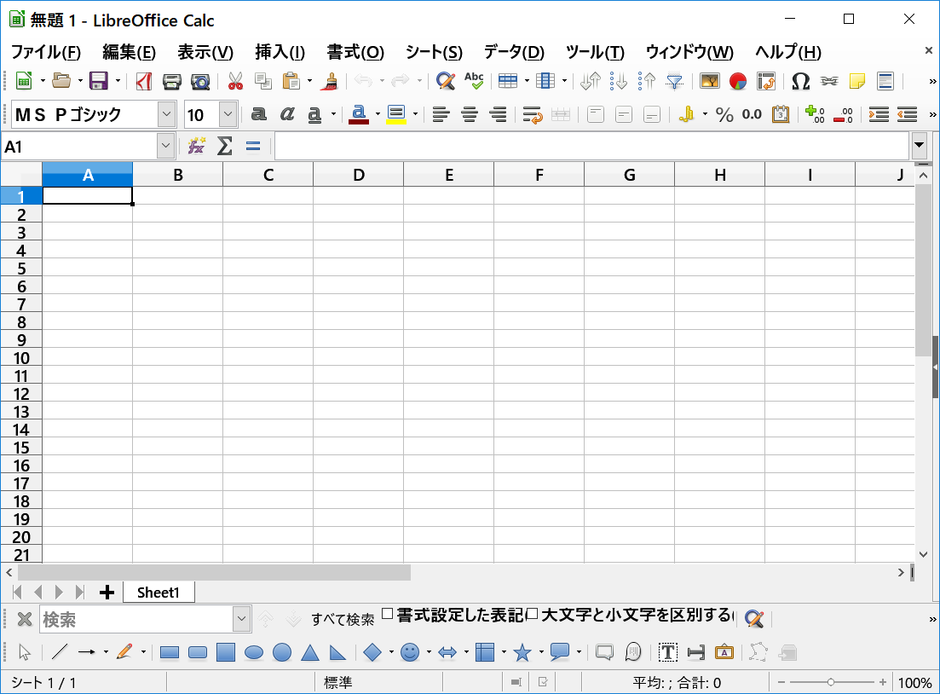Click the AutoFilter funnel icon
This screenshot has width=940, height=694.
click(675, 81)
